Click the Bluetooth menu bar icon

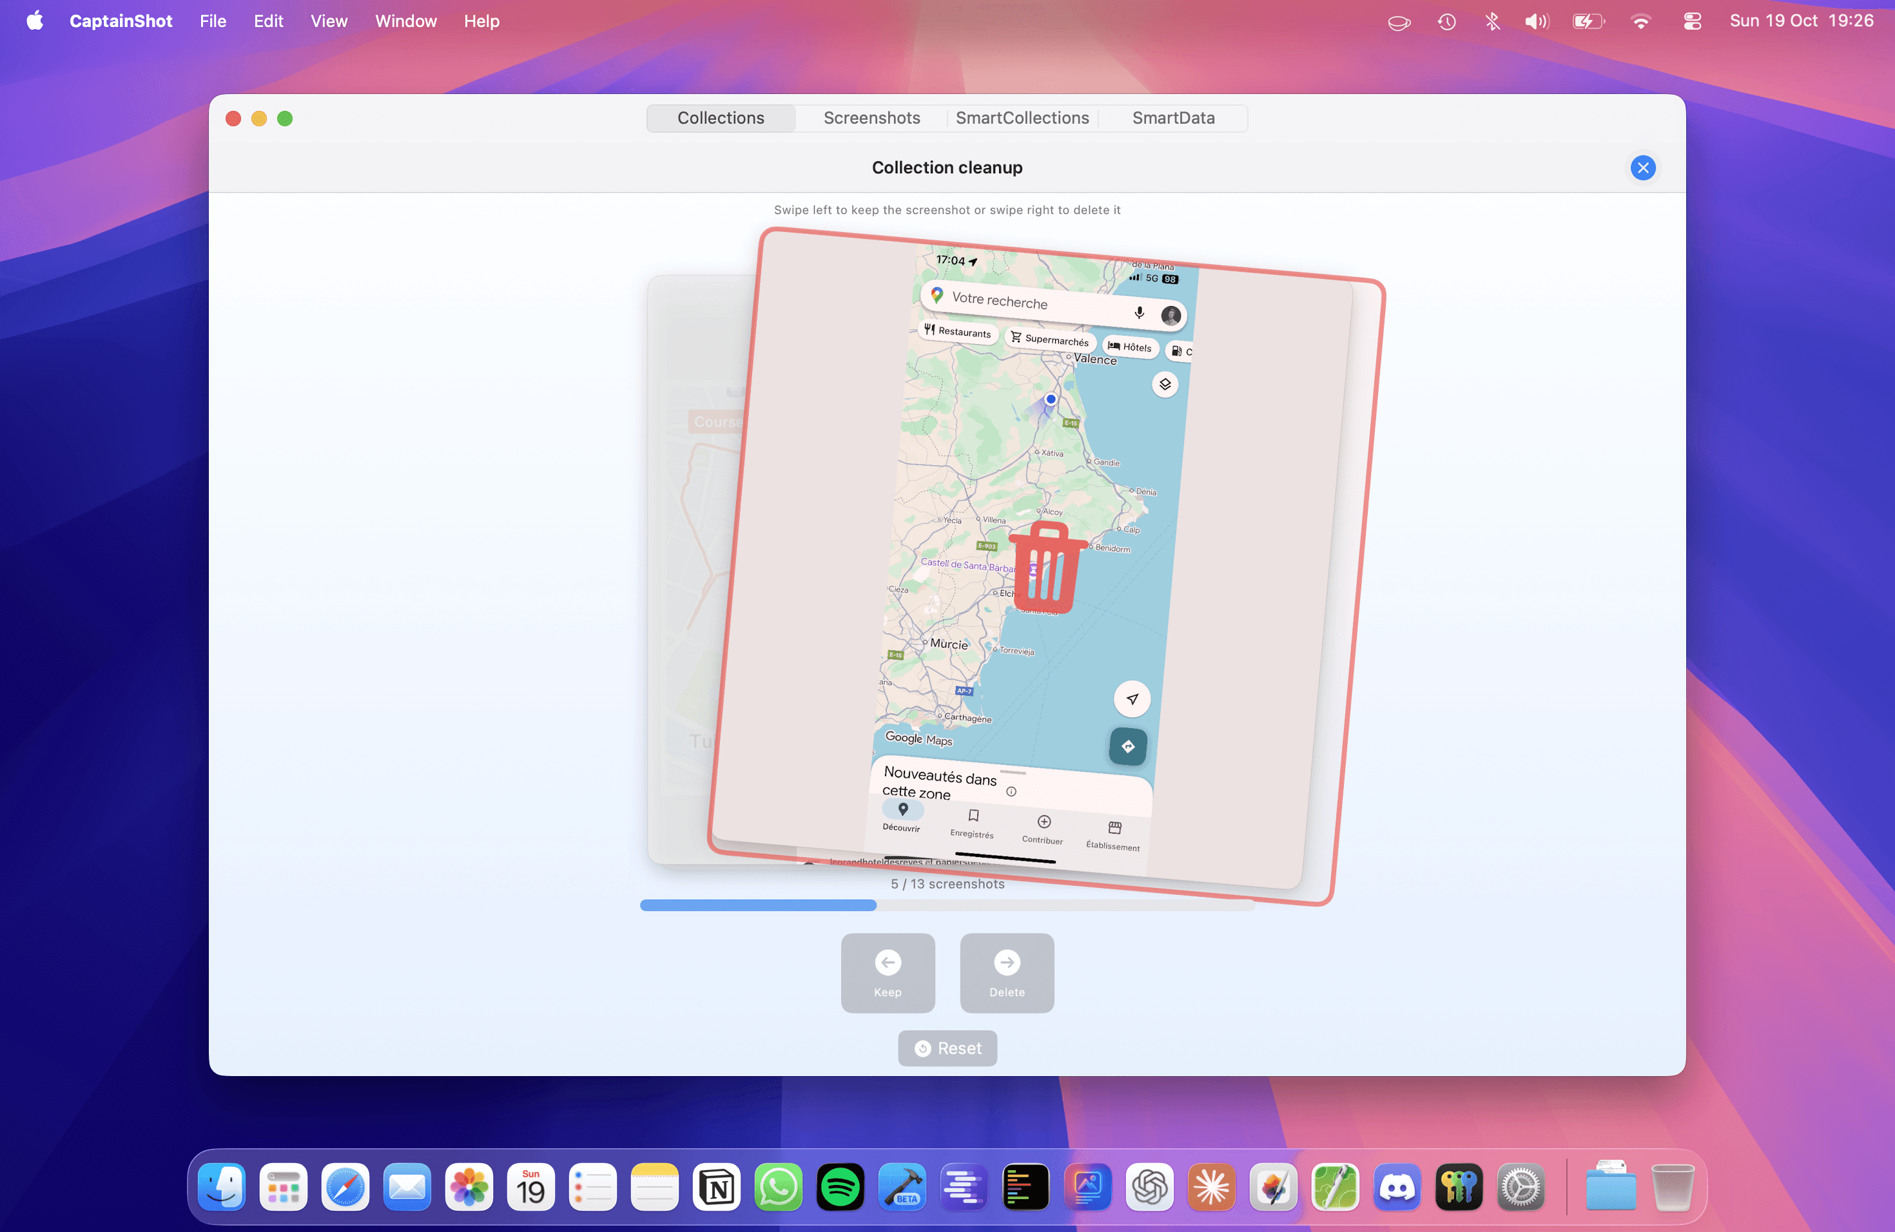(1492, 21)
